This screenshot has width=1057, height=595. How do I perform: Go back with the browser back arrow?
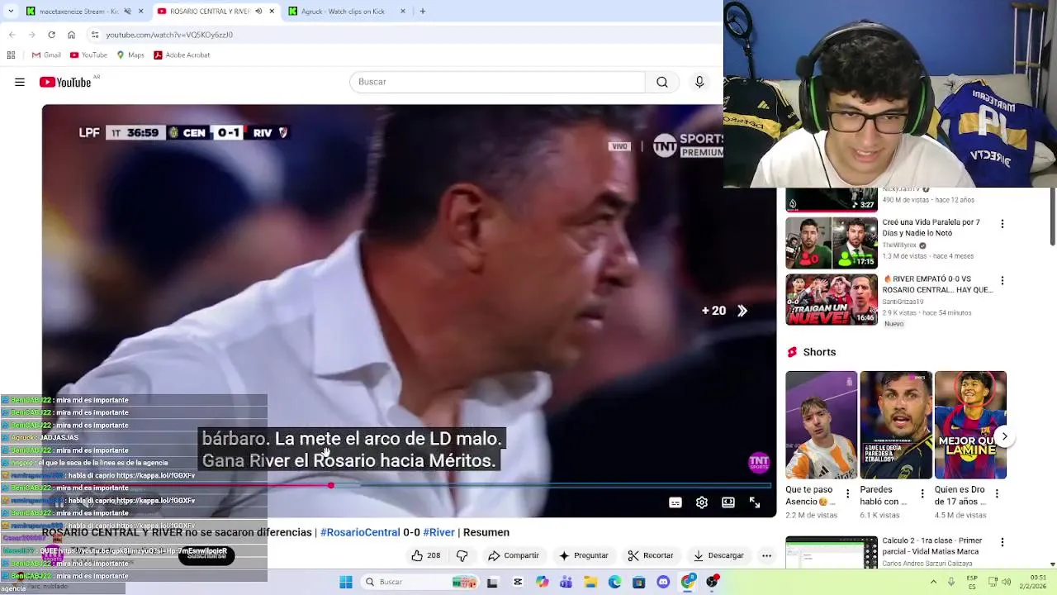12,35
